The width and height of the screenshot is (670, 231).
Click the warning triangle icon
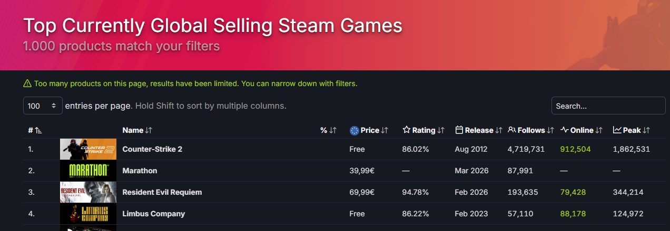coord(27,83)
